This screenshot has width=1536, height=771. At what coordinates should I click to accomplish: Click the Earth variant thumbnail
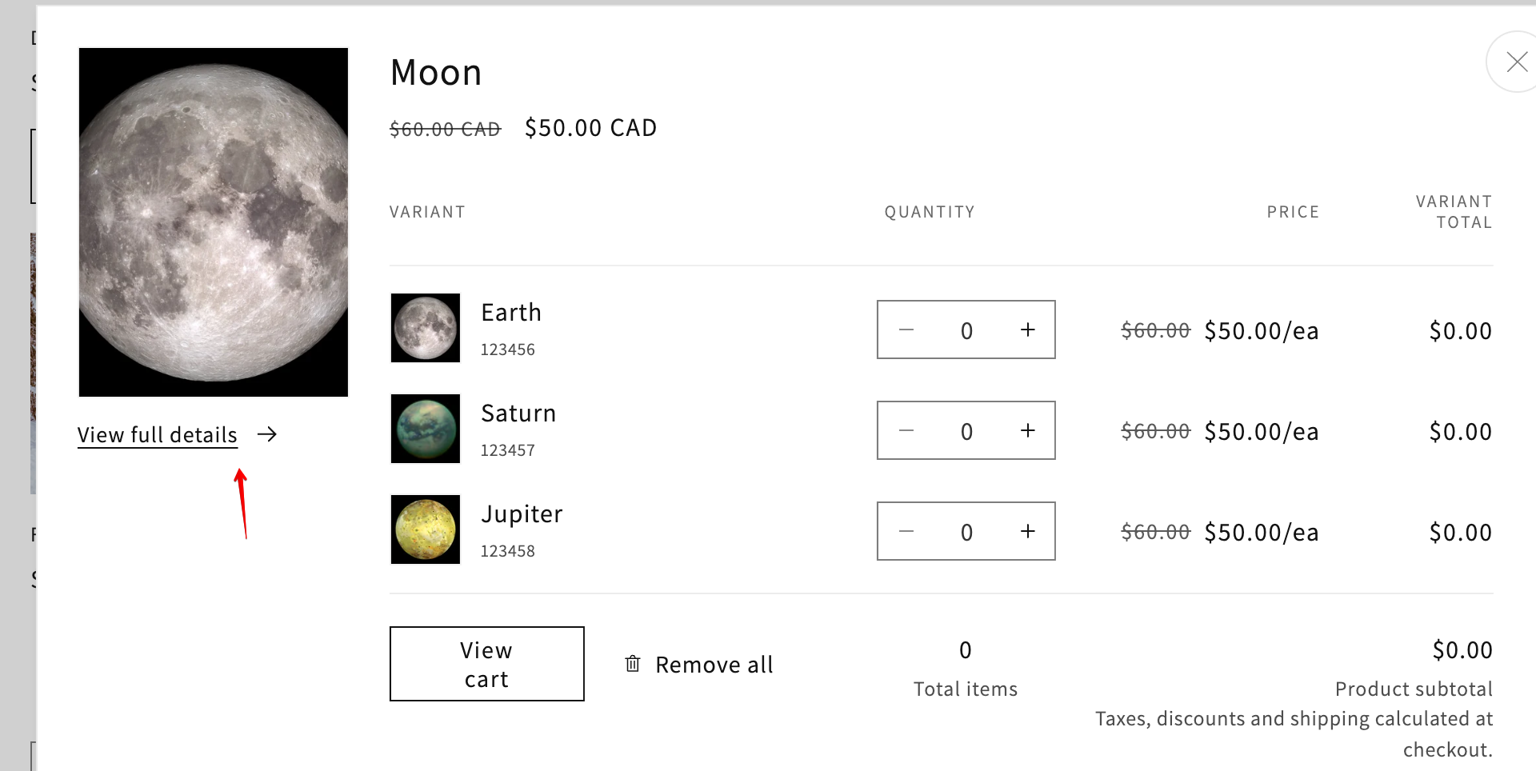(426, 328)
